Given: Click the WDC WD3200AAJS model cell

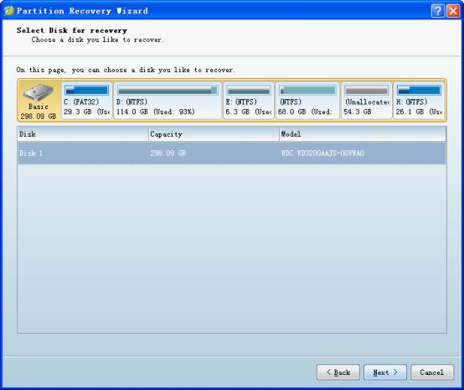Looking at the screenshot, I should [322, 153].
